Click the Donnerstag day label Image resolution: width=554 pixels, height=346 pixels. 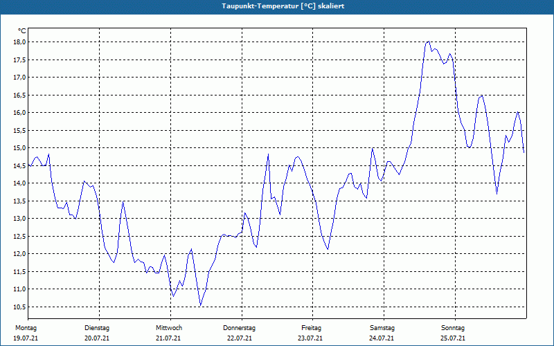[239, 328]
